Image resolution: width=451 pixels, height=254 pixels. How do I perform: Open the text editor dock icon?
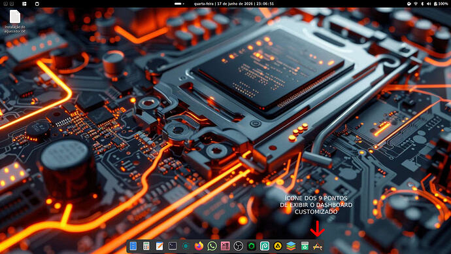[159, 246]
